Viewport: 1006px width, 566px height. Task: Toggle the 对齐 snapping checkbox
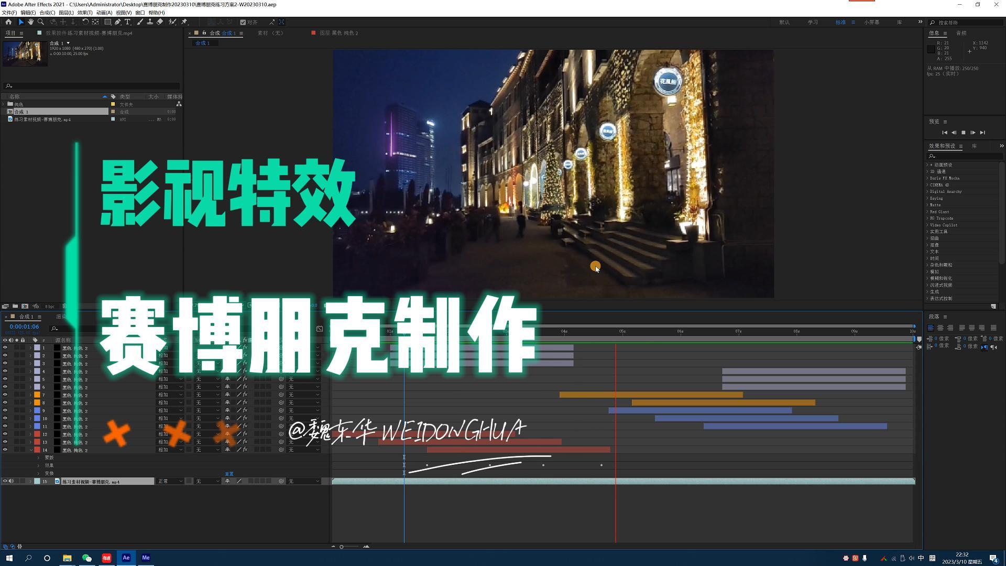[243, 22]
